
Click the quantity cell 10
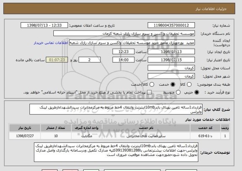[56, 136]
